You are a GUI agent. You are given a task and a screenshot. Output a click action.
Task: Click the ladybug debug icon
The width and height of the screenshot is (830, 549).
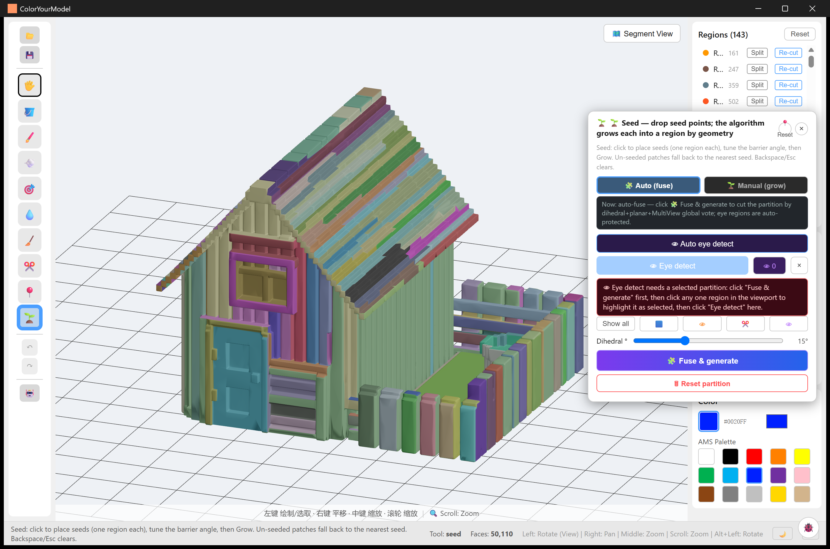point(808,528)
